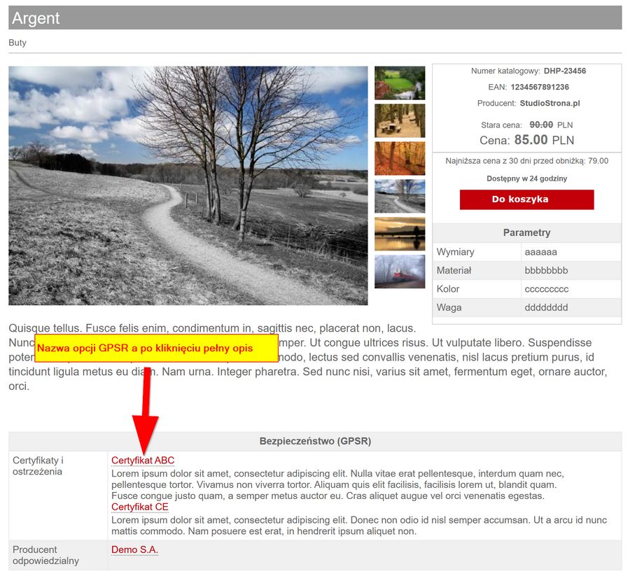Click the Buty category breadcrumb
630x576 pixels.
click(17, 43)
